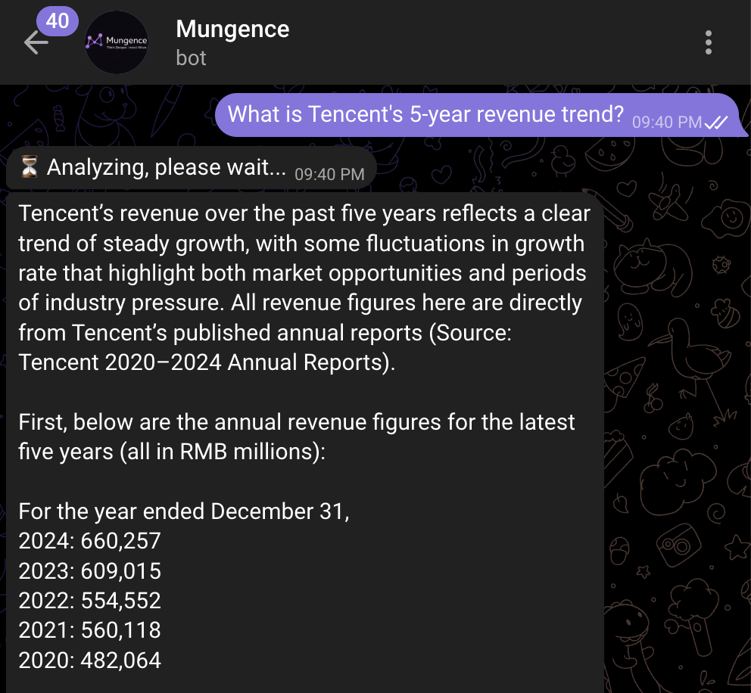
Task: Tap the 09:40 PM time on Analyzing message
Action: [329, 175]
